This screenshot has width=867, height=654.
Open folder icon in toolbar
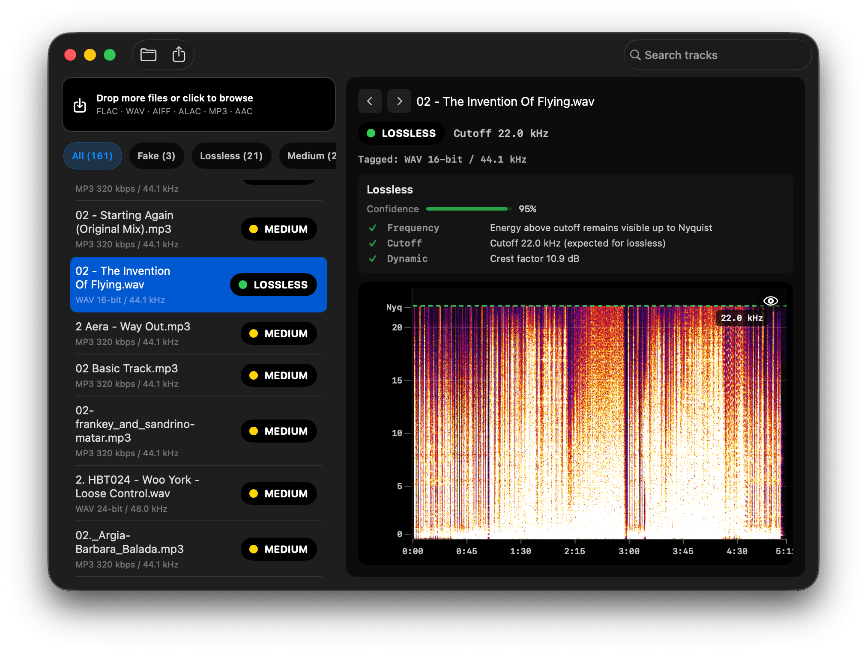coord(148,55)
